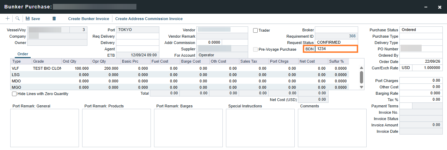Open the Purchase Status dropdown field
The image size is (447, 150).
pyautogui.click(x=421, y=30)
